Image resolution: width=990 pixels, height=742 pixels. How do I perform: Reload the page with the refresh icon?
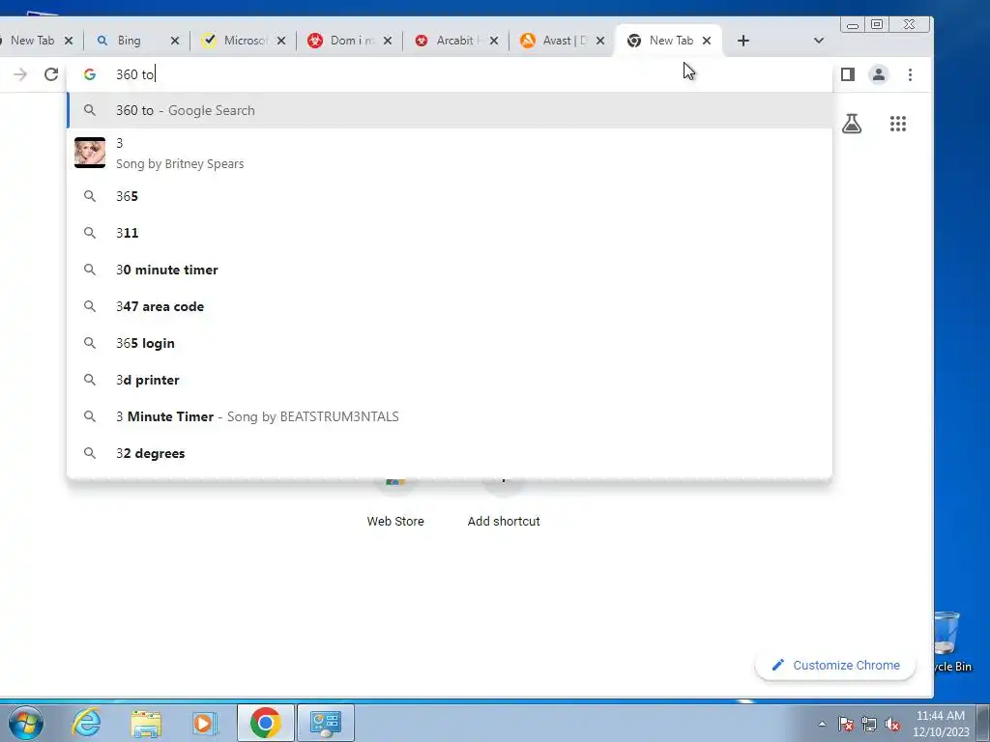pyautogui.click(x=51, y=74)
